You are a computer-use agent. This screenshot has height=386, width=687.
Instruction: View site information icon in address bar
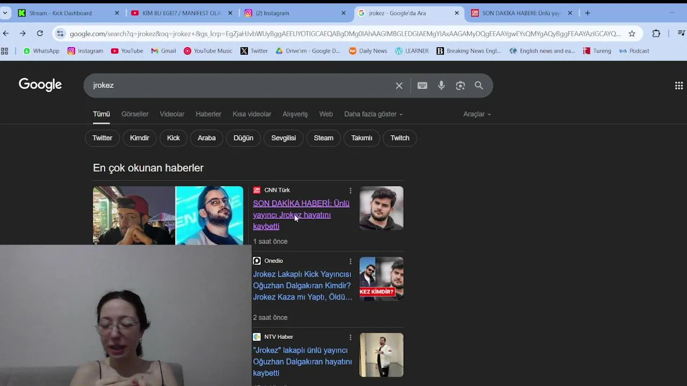point(60,34)
